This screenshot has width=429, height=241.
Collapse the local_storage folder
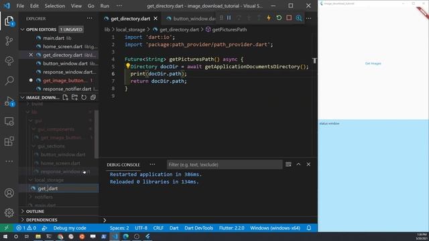[x=31, y=180]
